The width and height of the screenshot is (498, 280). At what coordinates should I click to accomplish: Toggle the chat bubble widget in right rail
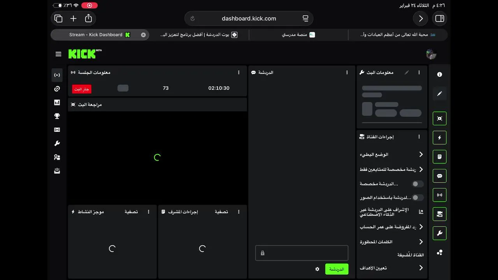coord(440,176)
